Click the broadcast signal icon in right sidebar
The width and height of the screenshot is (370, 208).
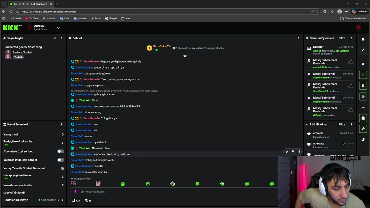pos(363,107)
